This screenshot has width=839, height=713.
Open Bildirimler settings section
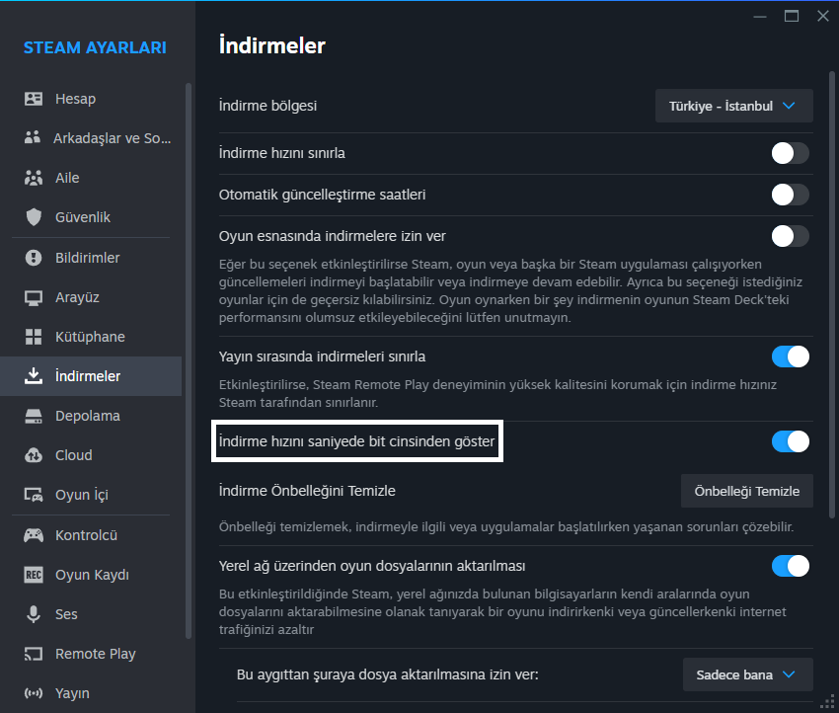[91, 258]
